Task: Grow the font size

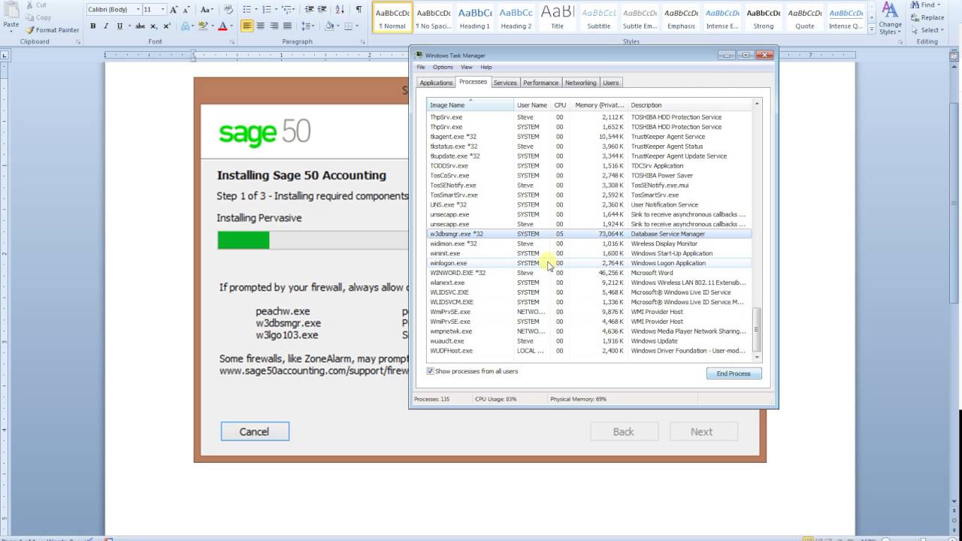Action: (x=174, y=10)
